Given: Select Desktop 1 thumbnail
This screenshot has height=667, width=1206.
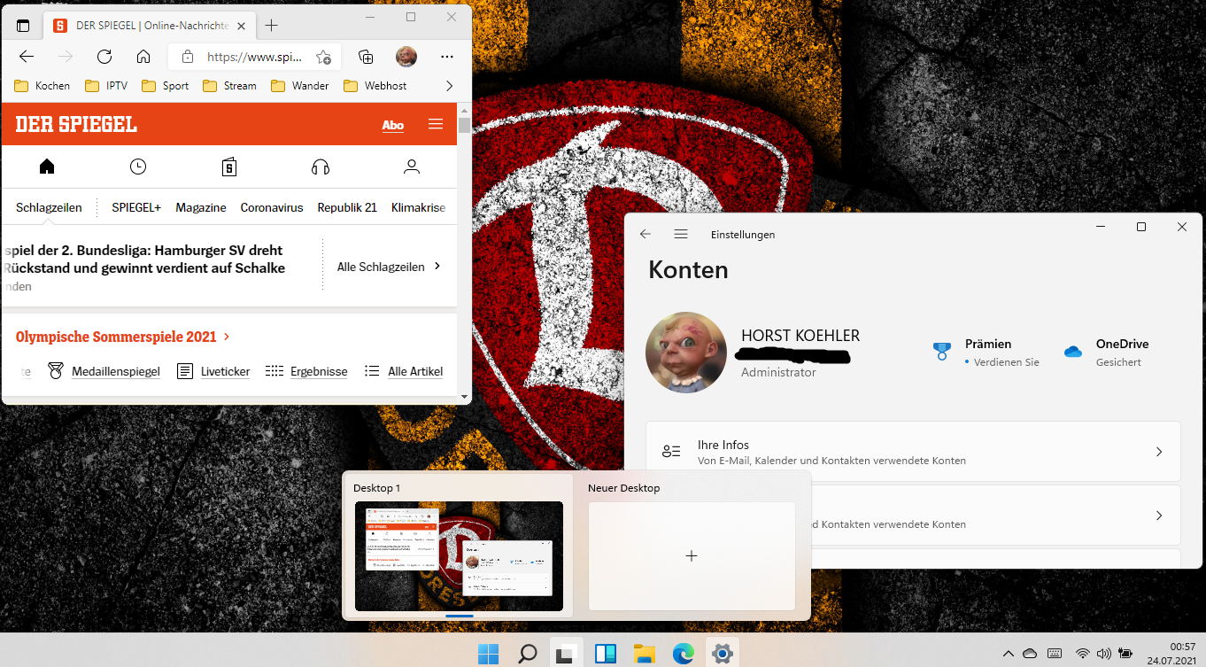Looking at the screenshot, I should point(459,556).
